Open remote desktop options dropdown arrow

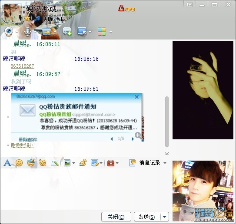[x=90, y=32]
